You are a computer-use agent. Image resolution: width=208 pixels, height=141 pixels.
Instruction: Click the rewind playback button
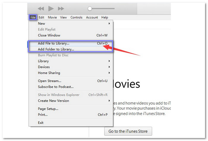(41, 9)
